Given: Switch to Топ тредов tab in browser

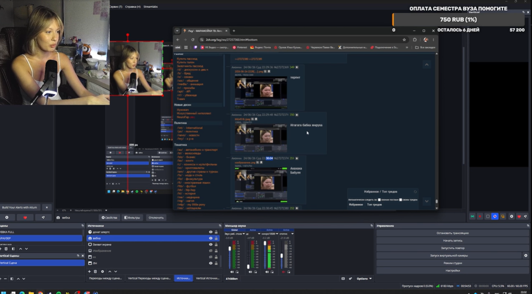Looking at the screenshot, I should pos(374,204).
